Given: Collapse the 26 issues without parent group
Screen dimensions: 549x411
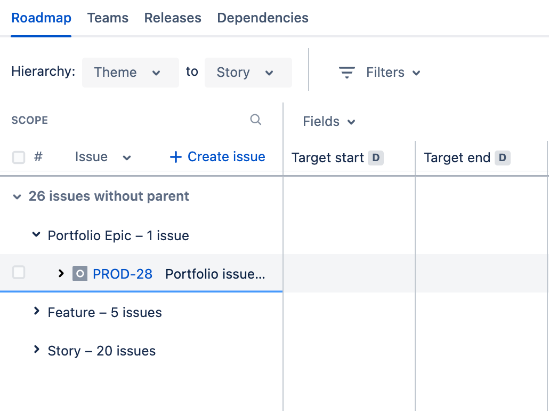Looking at the screenshot, I should tap(17, 197).
